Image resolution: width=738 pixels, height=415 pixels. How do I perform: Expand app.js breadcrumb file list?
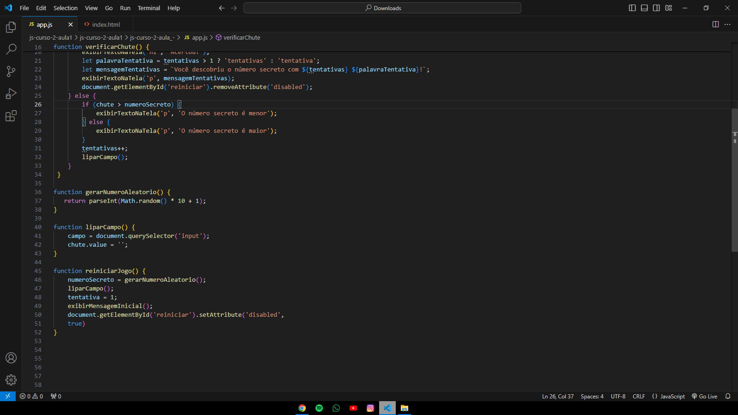196,37
